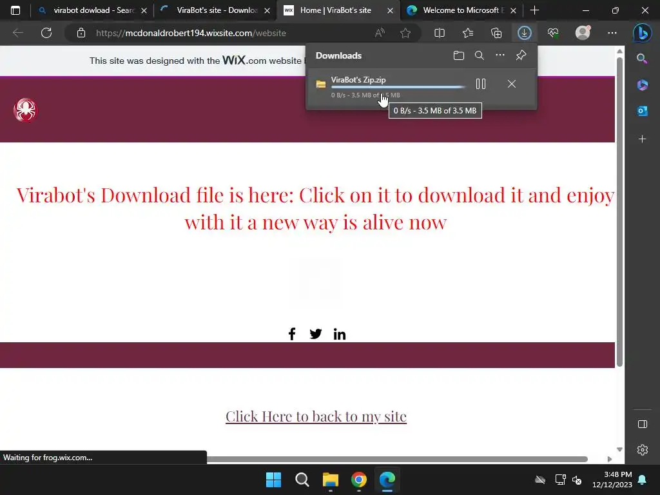Close the virabot download search tab
This screenshot has height=495, width=660.
(144, 10)
